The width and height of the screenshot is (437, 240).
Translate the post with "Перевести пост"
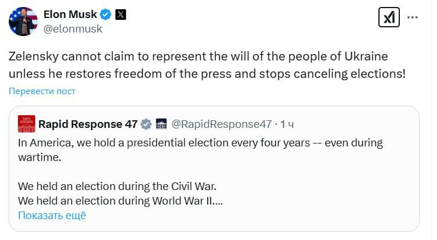(42, 91)
